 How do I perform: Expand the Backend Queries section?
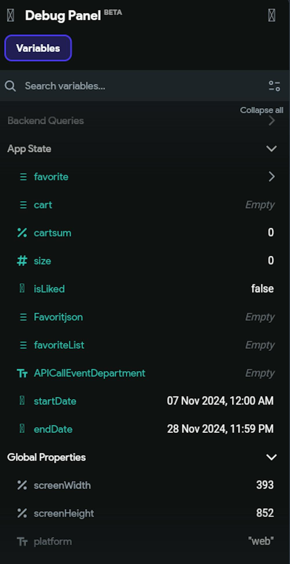click(272, 121)
